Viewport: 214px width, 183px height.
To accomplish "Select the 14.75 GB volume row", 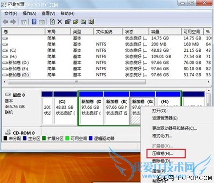I will point(107,38).
